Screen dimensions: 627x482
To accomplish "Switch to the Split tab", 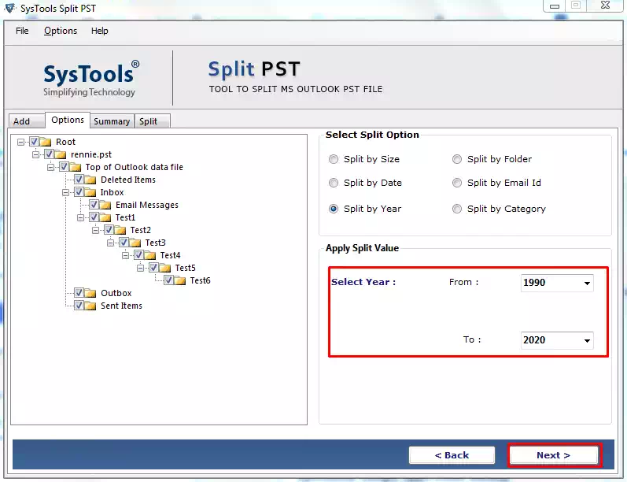I will click(x=153, y=121).
